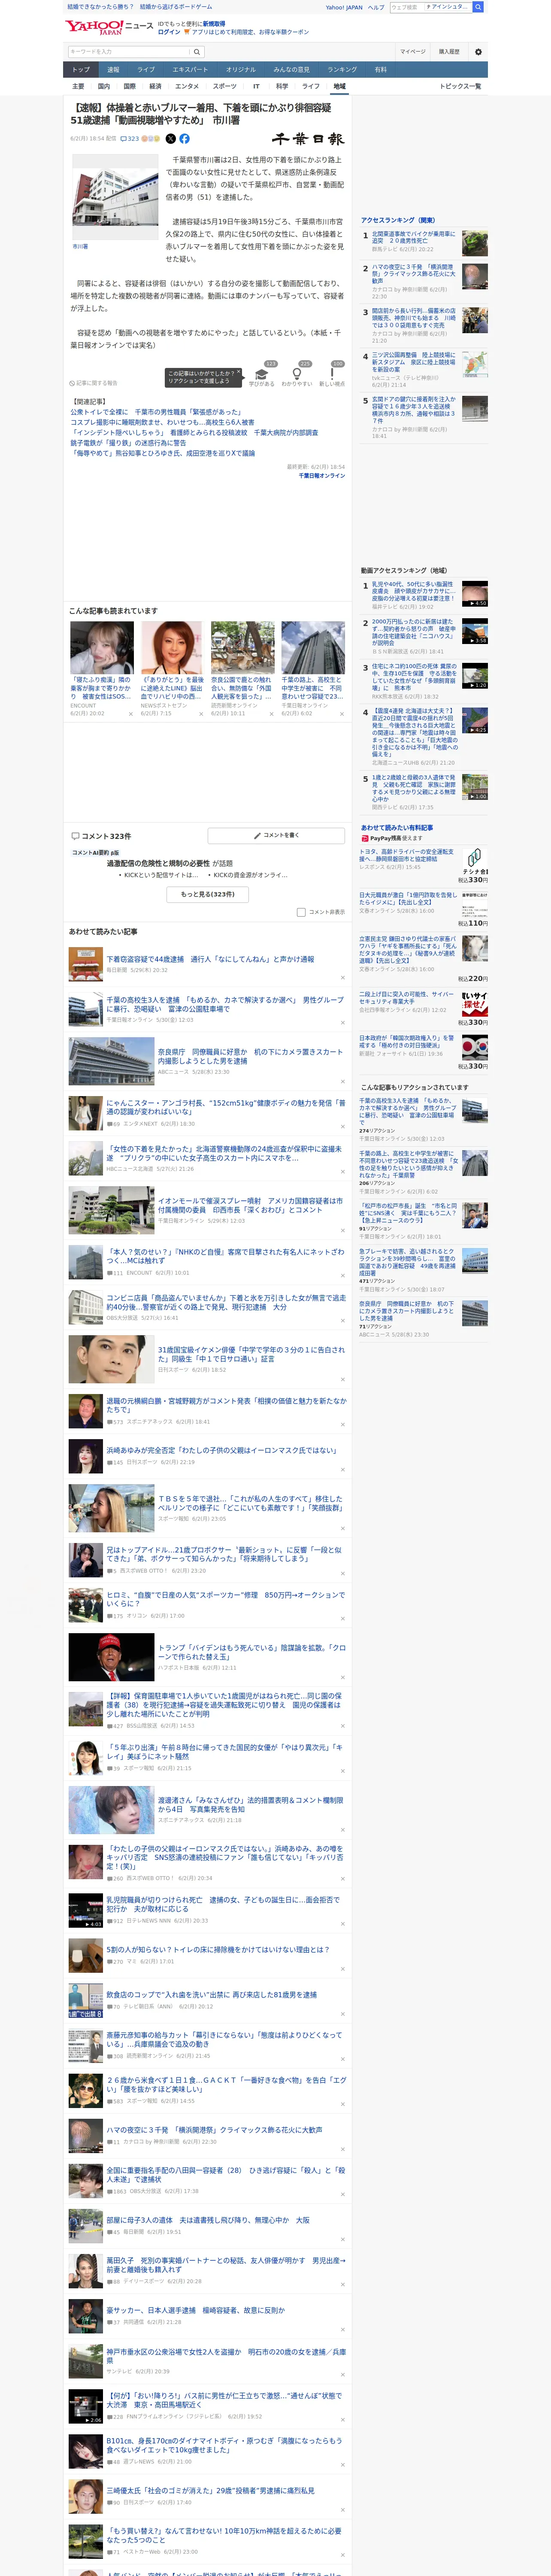
Task: Click the keyword search input field
Action: point(129,52)
